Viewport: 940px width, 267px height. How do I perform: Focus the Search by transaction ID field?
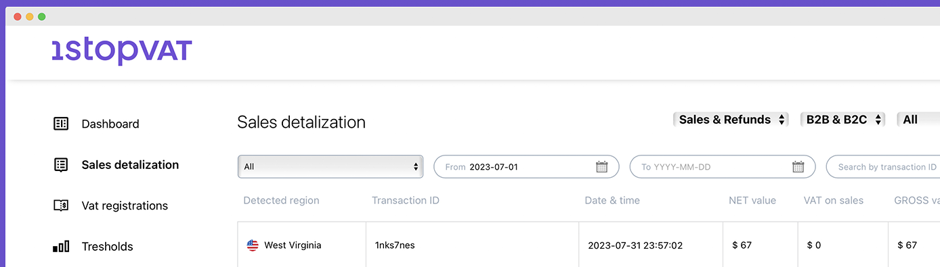883,167
